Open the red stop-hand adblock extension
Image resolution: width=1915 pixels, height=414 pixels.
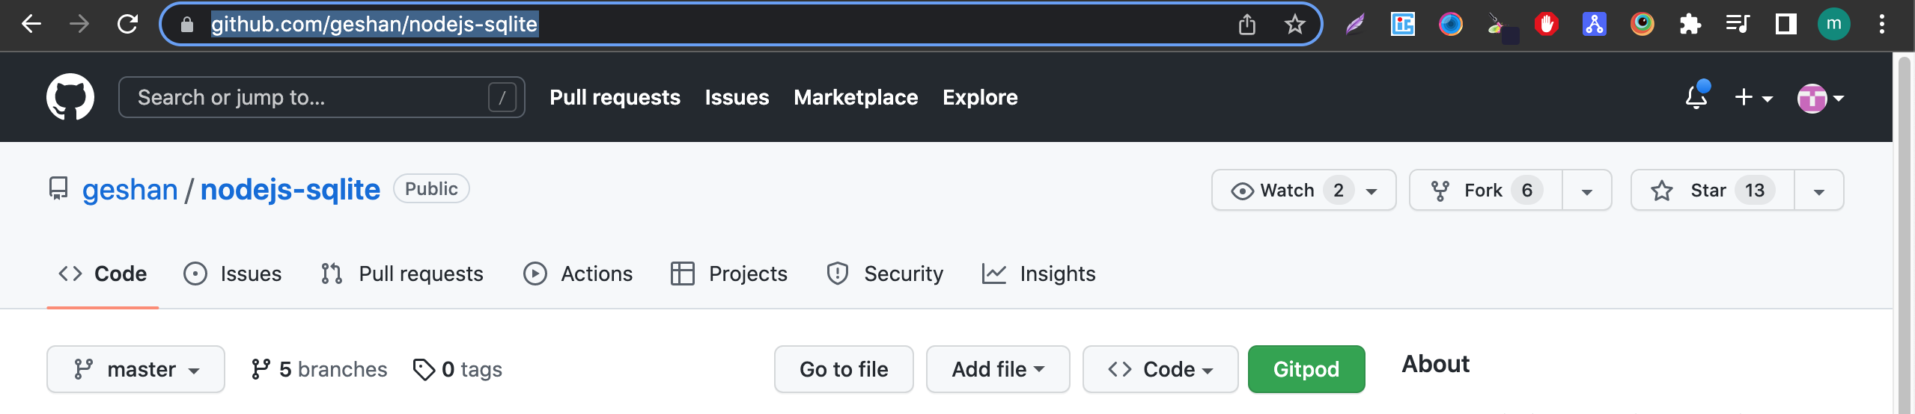pos(1547,25)
